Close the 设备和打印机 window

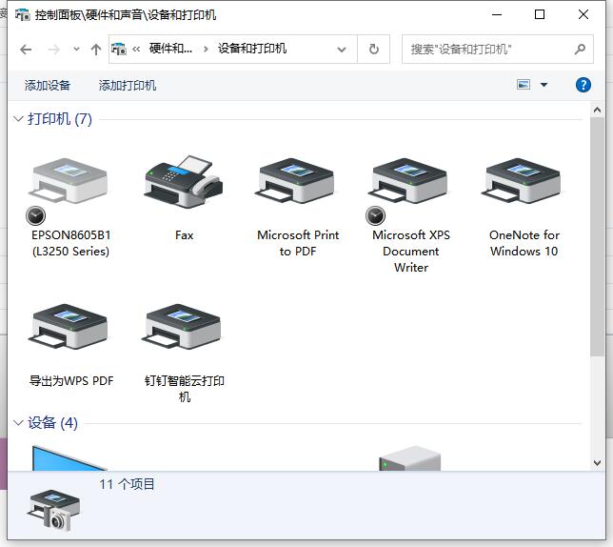[583, 15]
